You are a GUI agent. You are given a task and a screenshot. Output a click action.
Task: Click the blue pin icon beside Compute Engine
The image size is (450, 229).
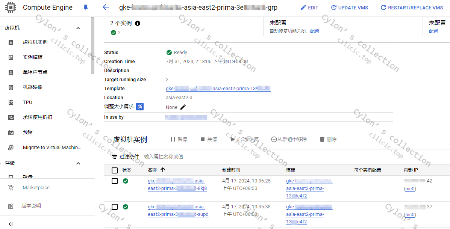pyautogui.click(x=85, y=8)
